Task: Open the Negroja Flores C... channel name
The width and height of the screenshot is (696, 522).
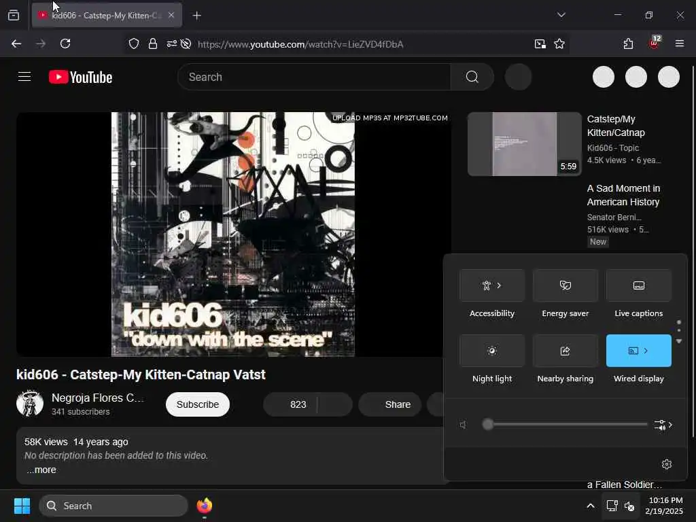Action: point(98,398)
